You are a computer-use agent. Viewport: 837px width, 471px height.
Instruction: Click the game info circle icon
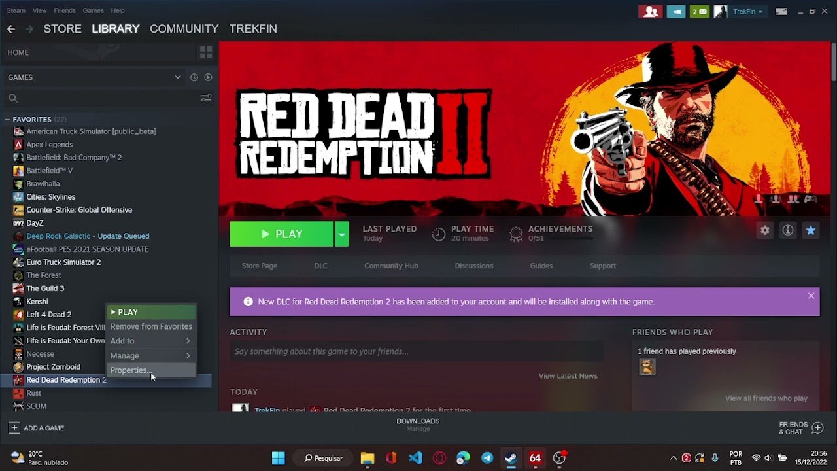pos(788,230)
